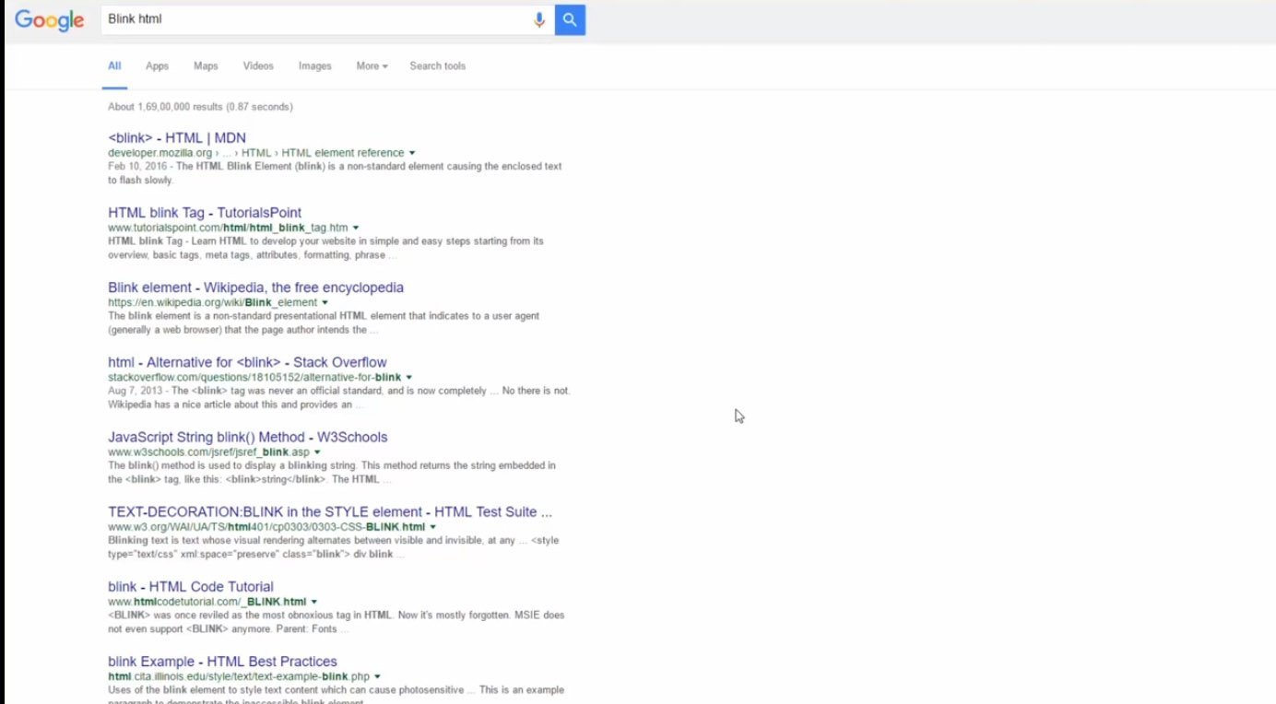This screenshot has height=704, width=1276.
Task: Click the stackoverflow.com/questions/18105152 URL text
Action: [254, 377]
